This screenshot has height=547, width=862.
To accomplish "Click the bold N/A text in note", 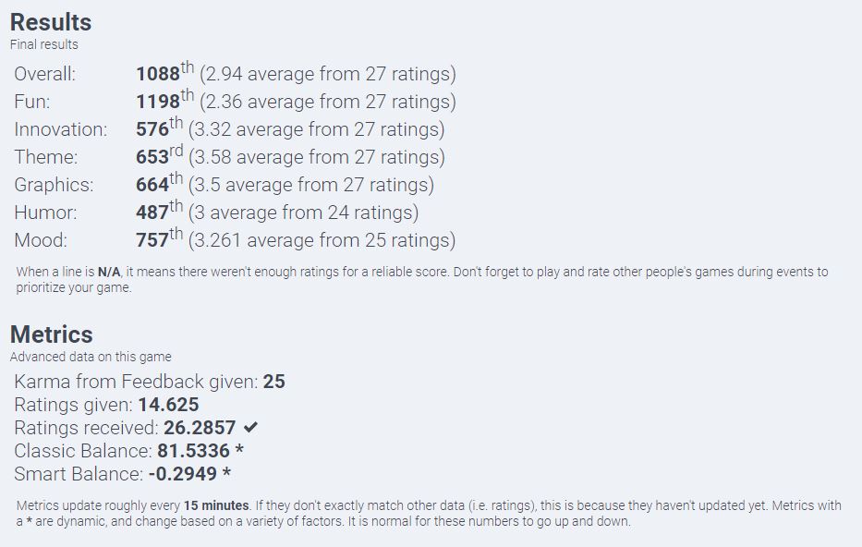I will click(109, 273).
